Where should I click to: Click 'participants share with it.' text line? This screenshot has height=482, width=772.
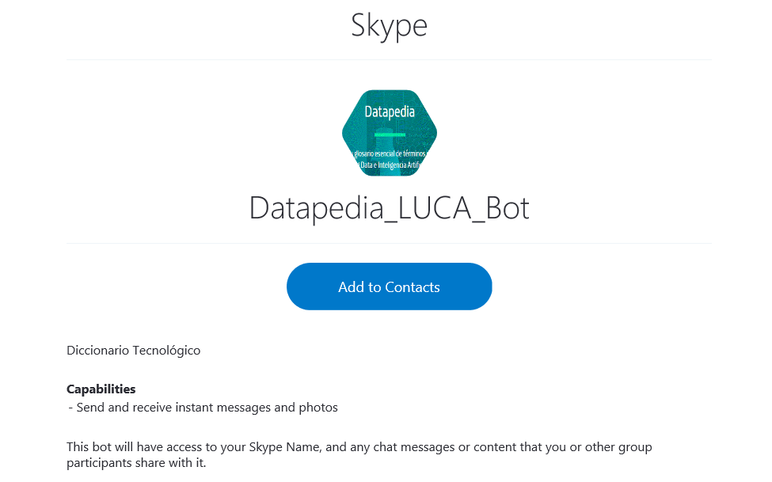click(x=136, y=463)
